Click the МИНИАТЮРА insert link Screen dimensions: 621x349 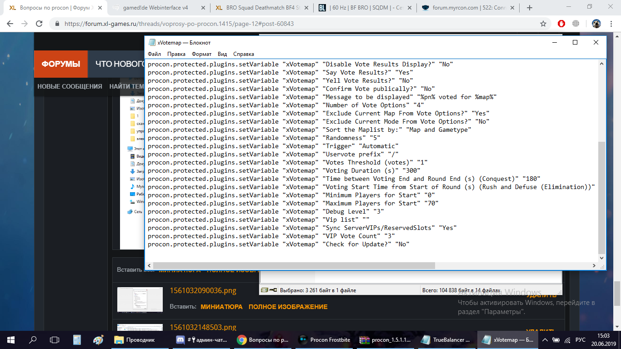pyautogui.click(x=221, y=307)
